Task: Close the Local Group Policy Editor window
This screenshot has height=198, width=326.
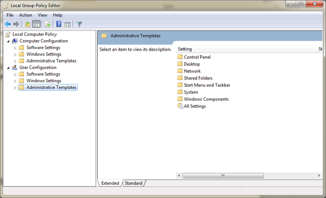Action: click(315, 4)
